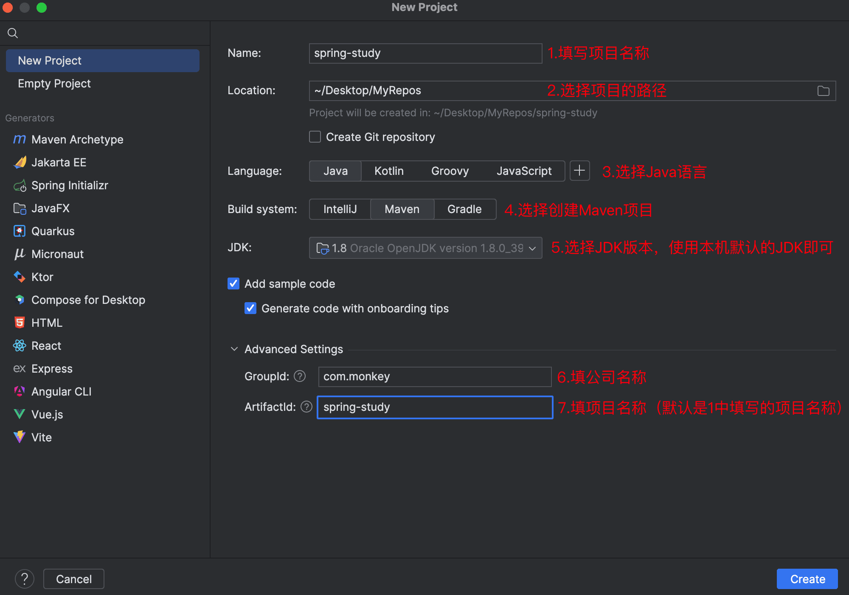Select Empty Project in sidebar

tap(102, 84)
